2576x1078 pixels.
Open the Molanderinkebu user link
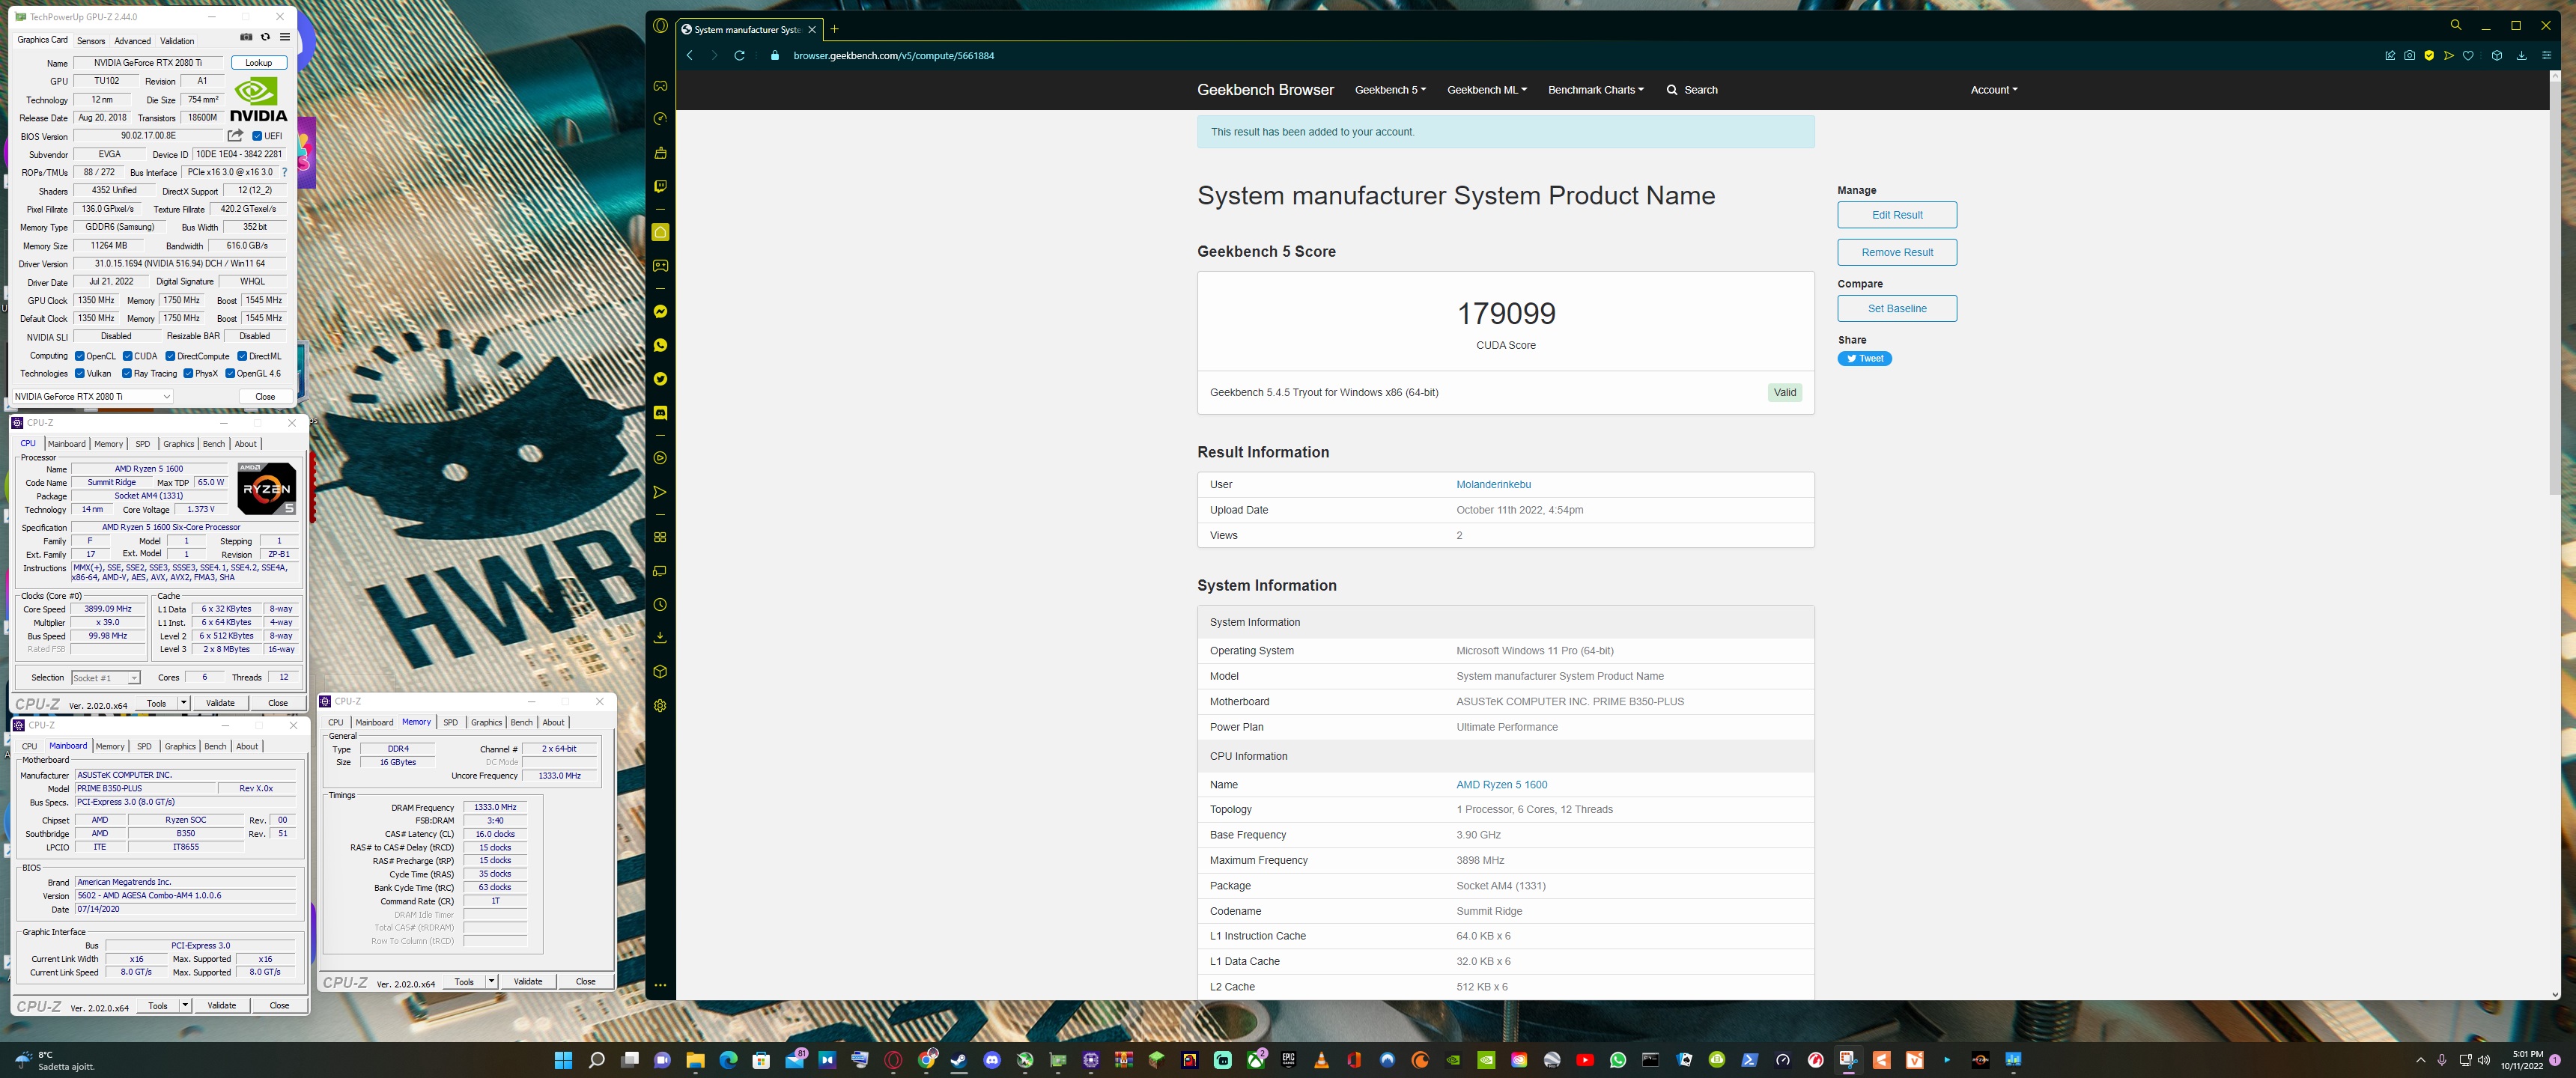click(x=1493, y=485)
